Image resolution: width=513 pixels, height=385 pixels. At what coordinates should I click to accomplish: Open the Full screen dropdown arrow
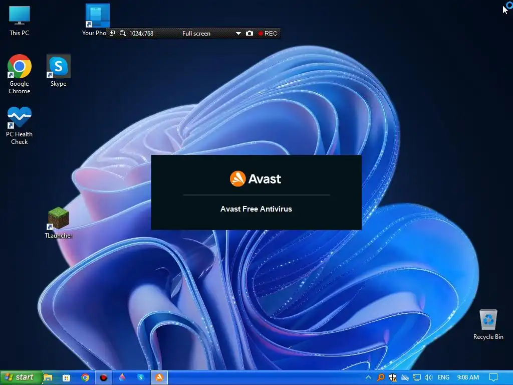pos(238,34)
